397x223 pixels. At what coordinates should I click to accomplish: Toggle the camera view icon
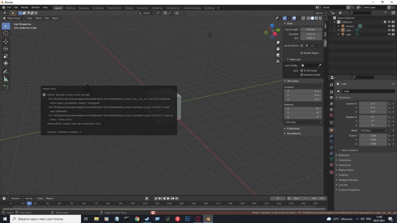[278, 55]
